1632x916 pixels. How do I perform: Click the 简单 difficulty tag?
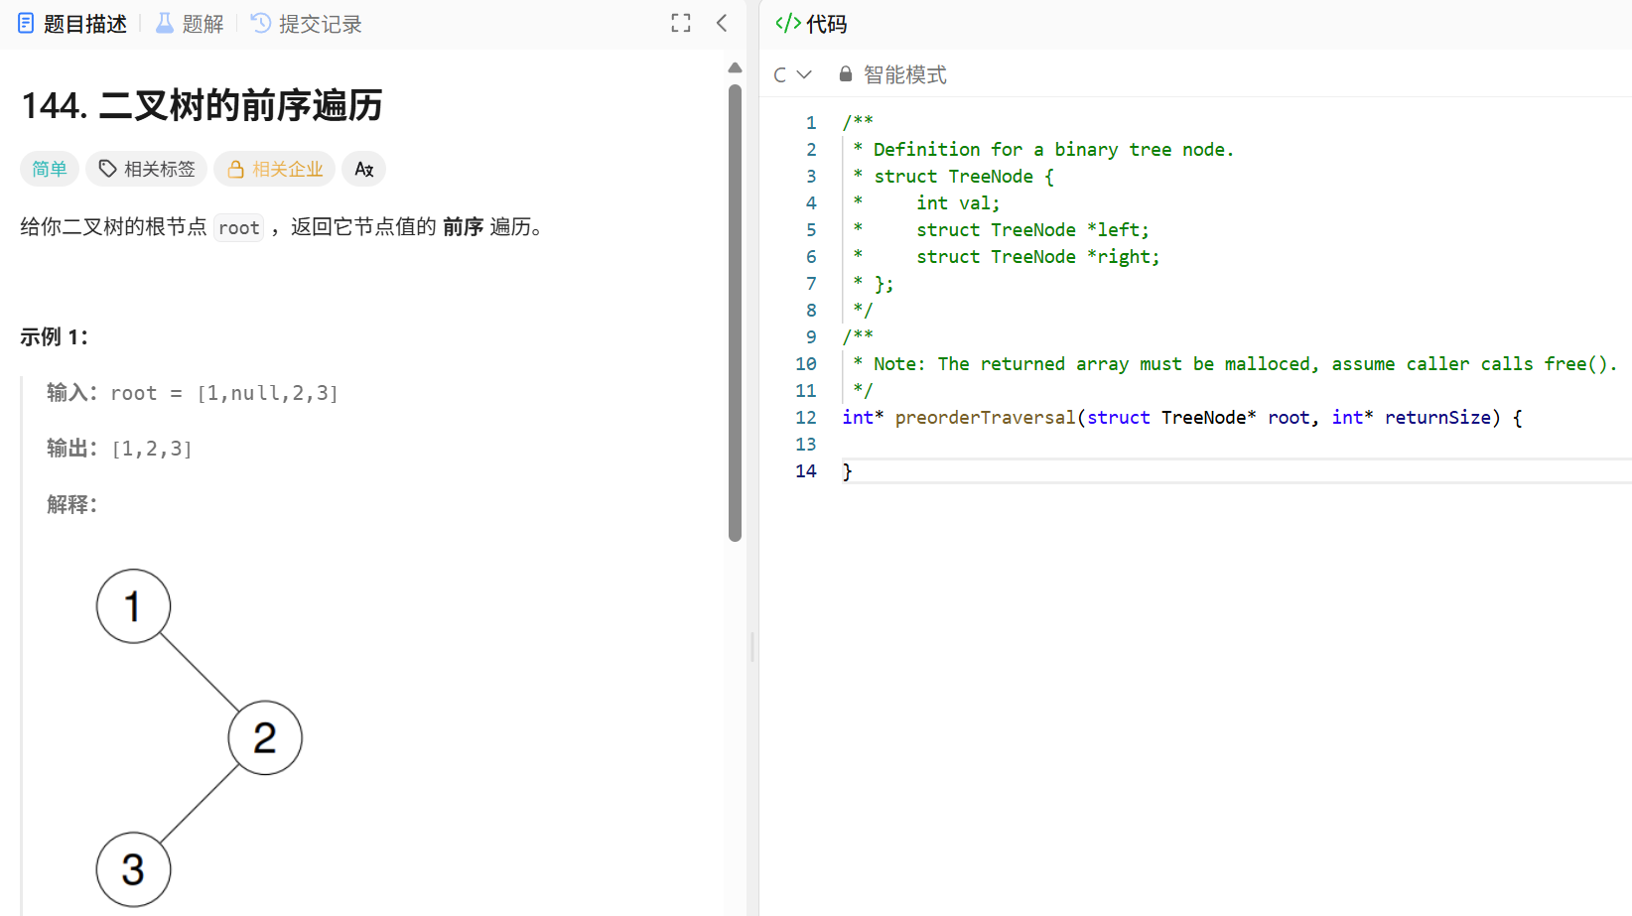click(50, 169)
